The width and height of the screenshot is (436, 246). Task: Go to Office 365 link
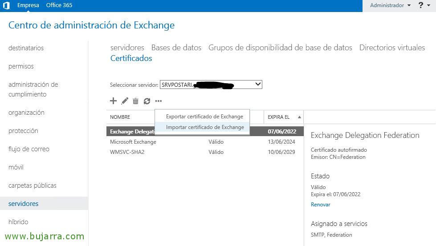click(x=59, y=5)
